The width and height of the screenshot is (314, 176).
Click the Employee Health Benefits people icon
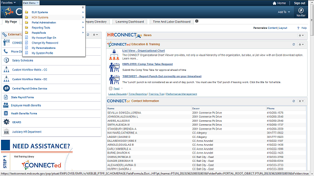tap(6, 105)
